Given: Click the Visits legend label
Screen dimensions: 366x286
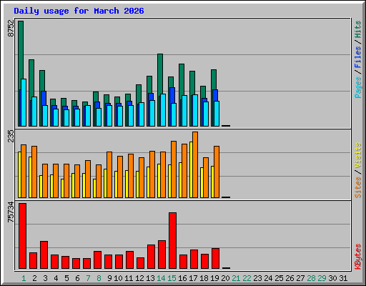Looking at the screenshot, I should pos(357,155).
